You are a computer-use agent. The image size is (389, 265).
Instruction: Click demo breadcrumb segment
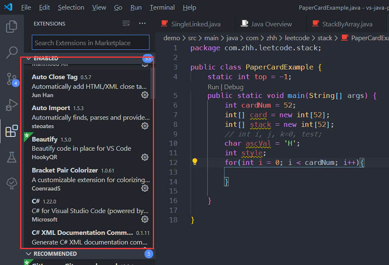172,38
